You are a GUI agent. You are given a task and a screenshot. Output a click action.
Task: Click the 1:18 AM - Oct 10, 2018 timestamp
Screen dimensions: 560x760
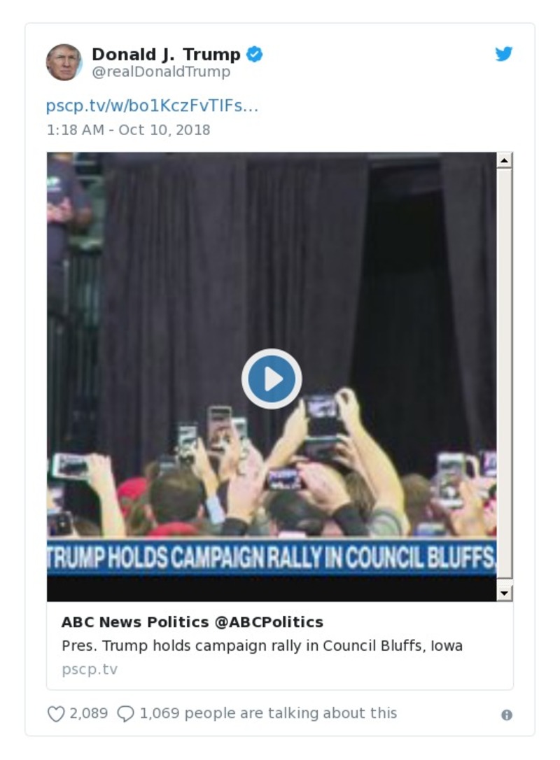coord(128,129)
